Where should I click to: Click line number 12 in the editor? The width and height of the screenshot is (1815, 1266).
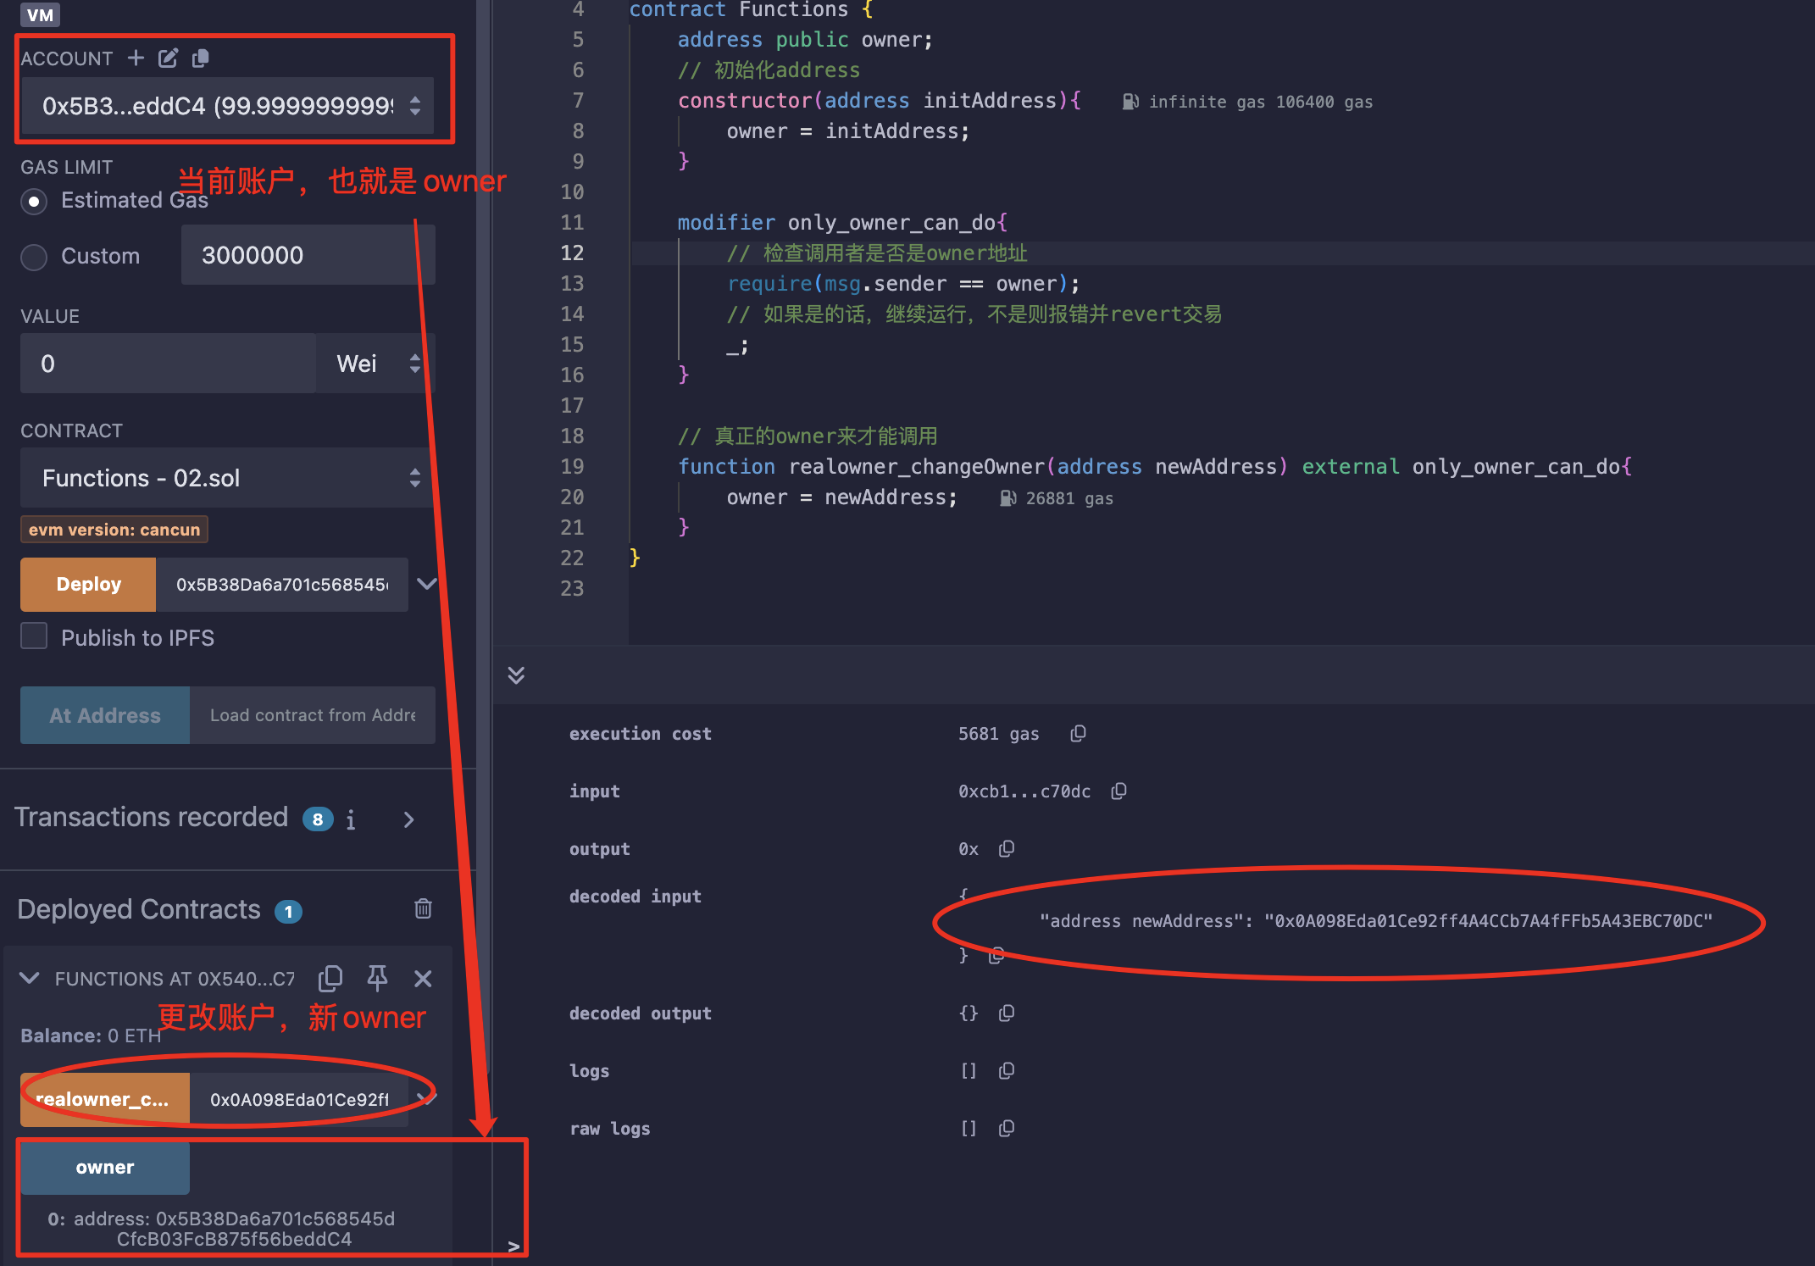[x=572, y=253]
